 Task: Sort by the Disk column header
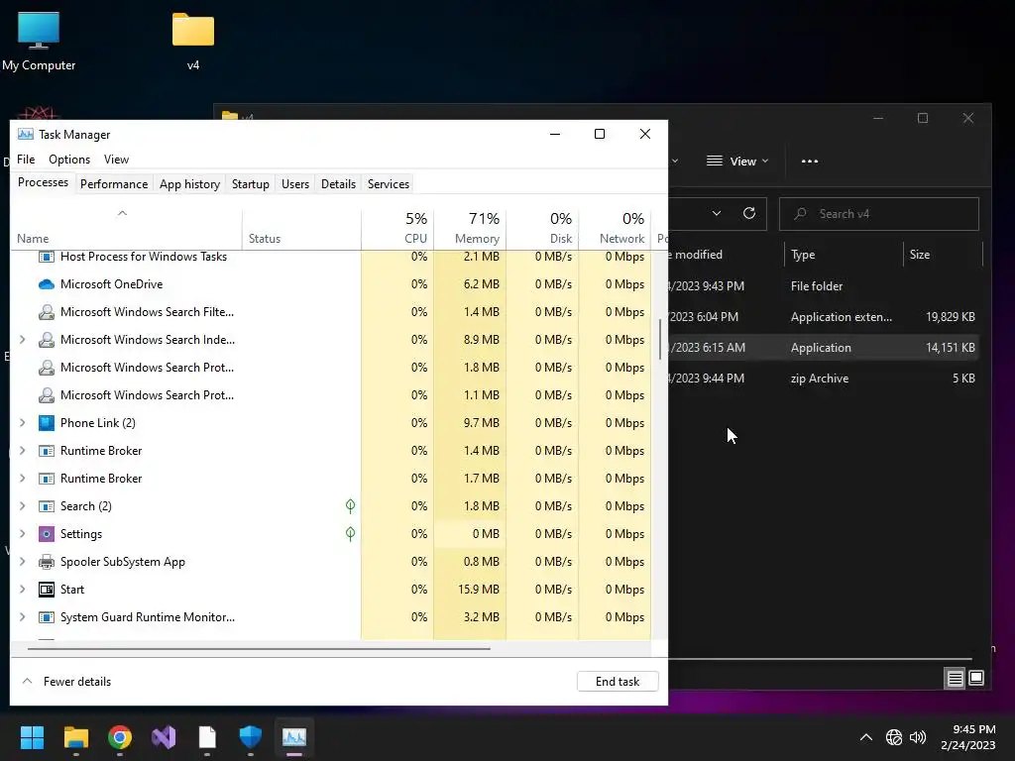point(542,228)
